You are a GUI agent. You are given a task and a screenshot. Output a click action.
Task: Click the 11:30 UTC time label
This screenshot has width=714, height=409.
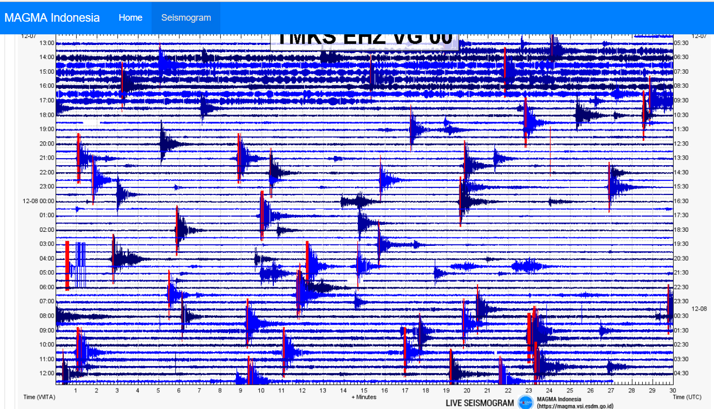click(682, 129)
